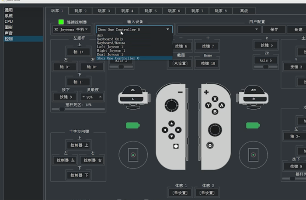Click the ABXY buttons on right Joycon
This screenshot has height=200, width=306.
point(215,105)
